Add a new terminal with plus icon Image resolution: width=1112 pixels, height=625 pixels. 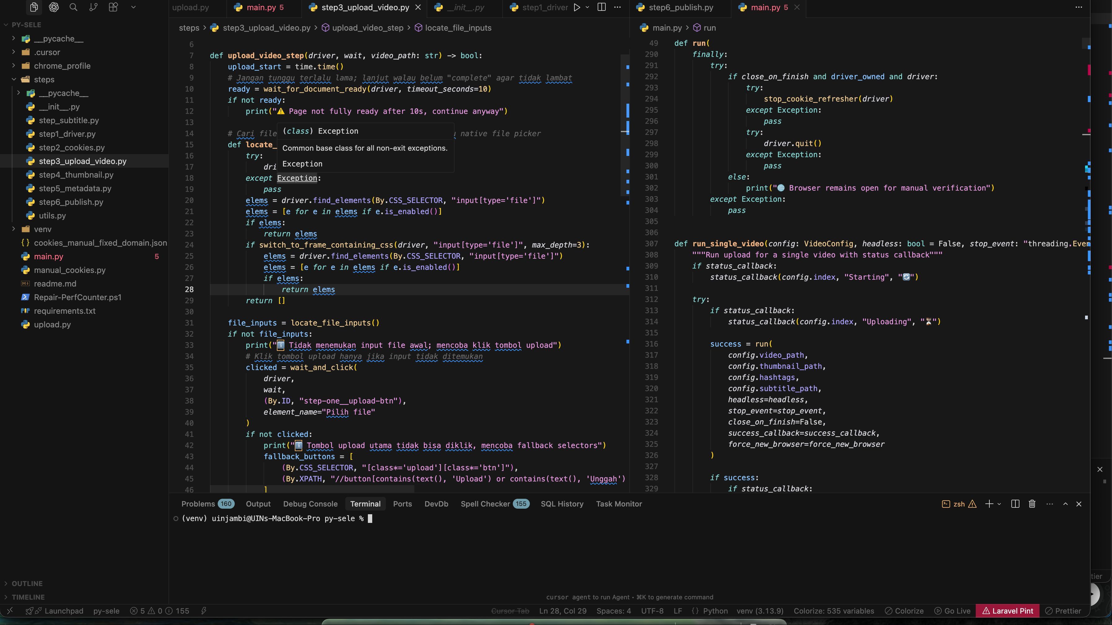coord(989,504)
